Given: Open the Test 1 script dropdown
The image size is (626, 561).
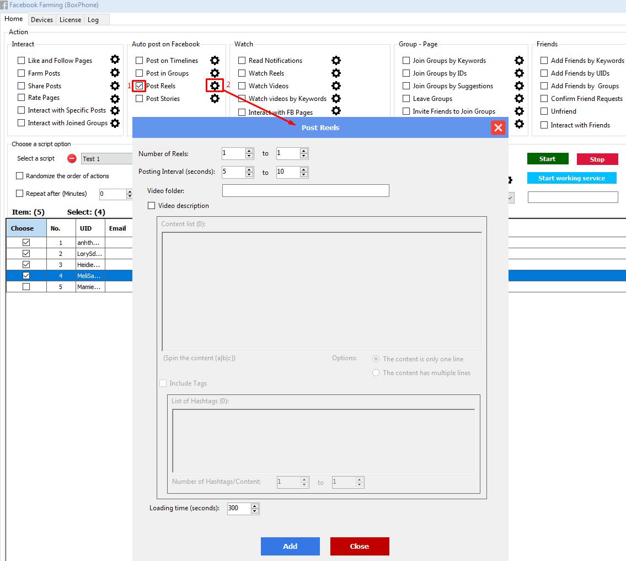Looking at the screenshot, I should point(107,158).
